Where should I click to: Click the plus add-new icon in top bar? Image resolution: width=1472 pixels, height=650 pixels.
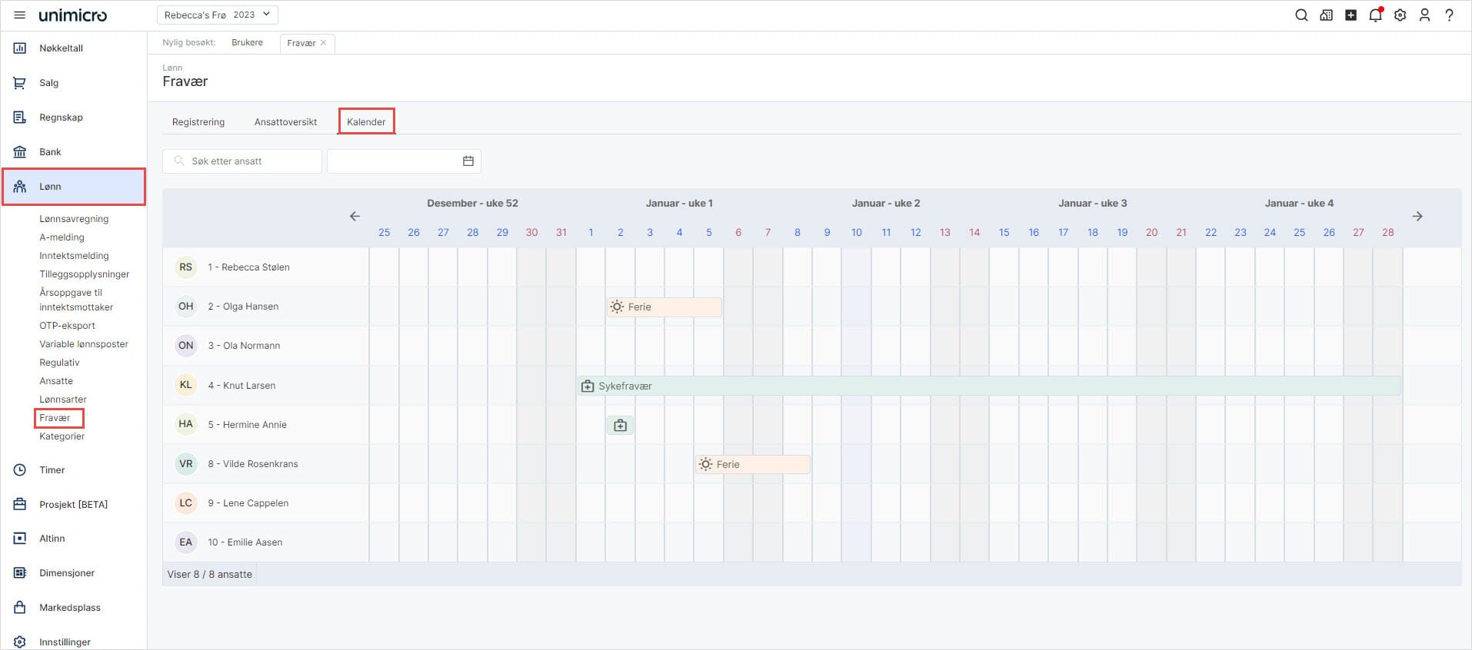(1350, 15)
